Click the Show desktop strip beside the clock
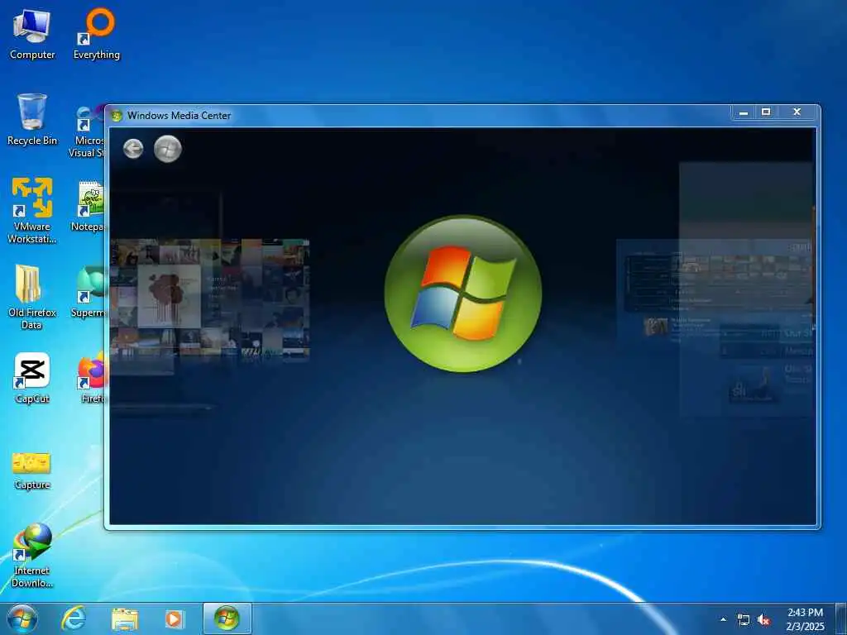 point(841,618)
